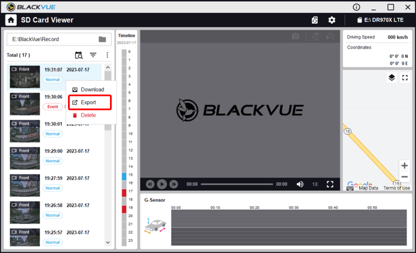Viewport: 416px width, 253px height.
Task: Click the G-Sensor graph area
Action: pyautogui.click(x=289, y=228)
